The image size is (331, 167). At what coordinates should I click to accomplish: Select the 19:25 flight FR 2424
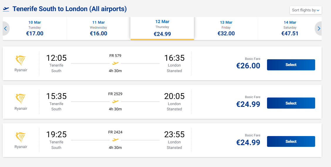(291, 142)
